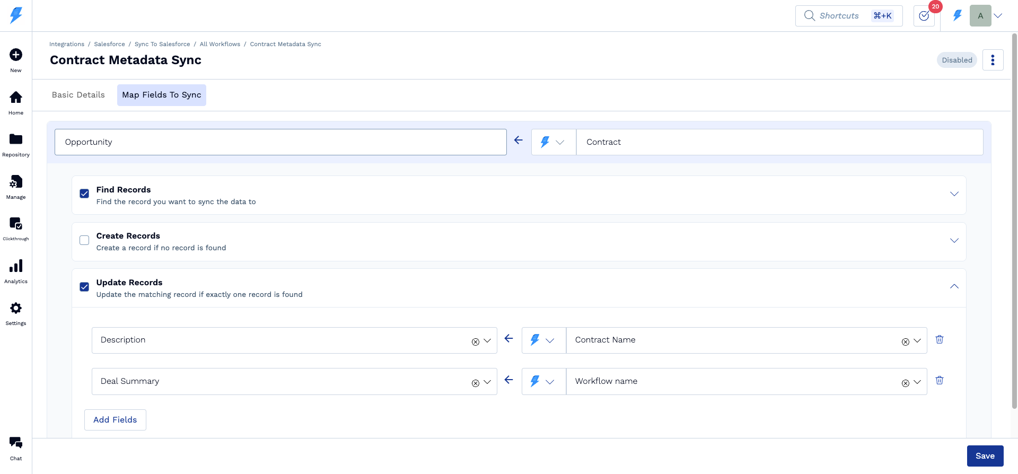The width and height of the screenshot is (1018, 474).
Task: Clear the Contract Name field selection
Action: [x=905, y=342]
